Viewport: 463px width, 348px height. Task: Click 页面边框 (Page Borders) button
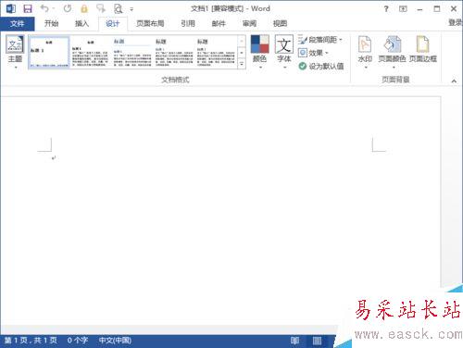[423, 49]
